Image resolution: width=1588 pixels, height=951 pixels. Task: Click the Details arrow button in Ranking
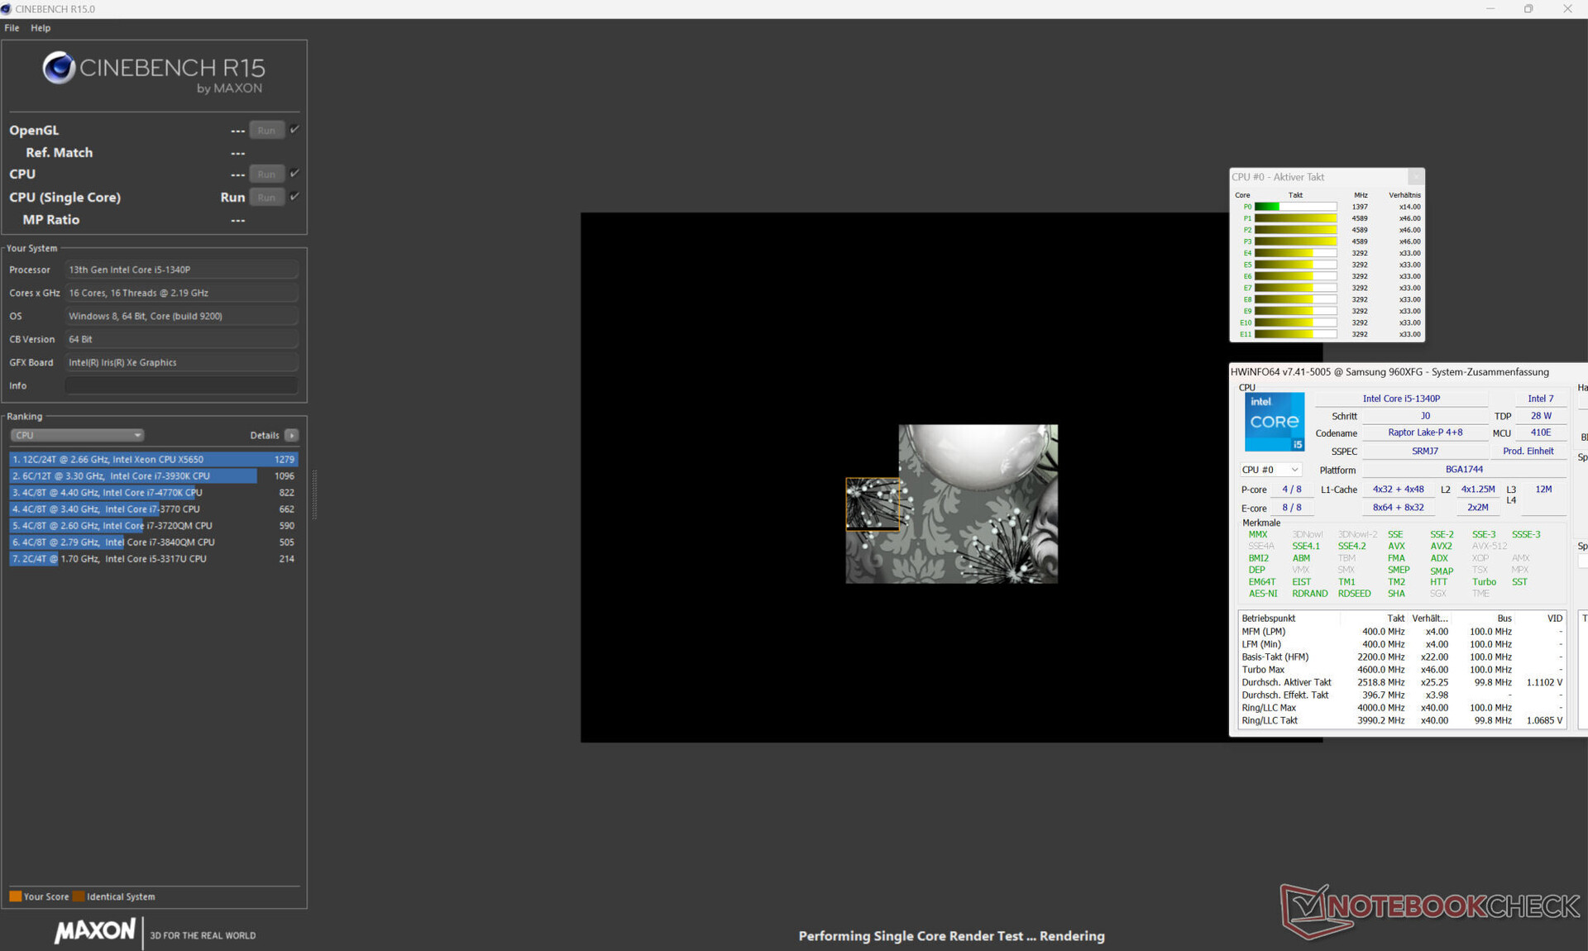click(291, 435)
